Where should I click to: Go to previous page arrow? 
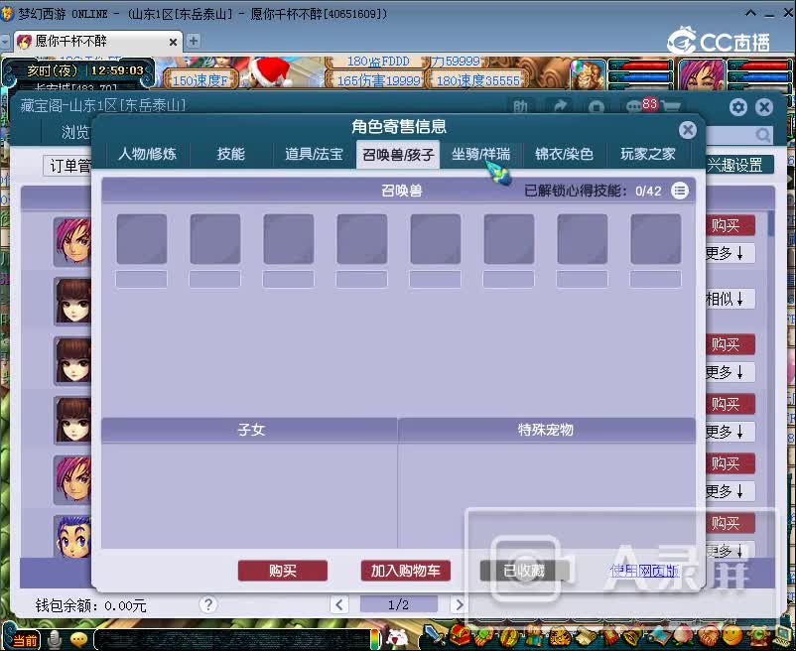click(339, 604)
